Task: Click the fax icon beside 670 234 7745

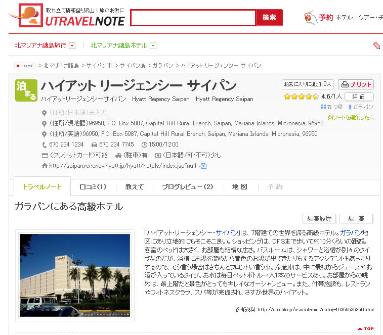Action: point(94,145)
